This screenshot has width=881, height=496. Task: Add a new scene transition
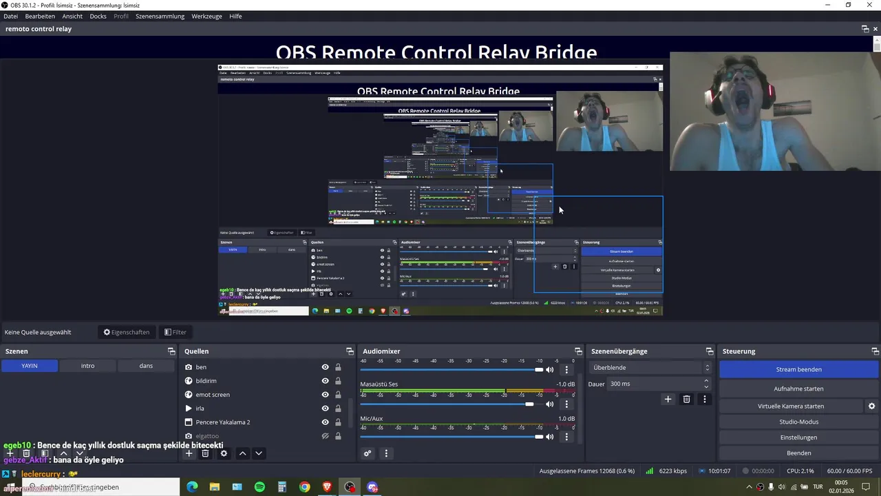(668, 399)
